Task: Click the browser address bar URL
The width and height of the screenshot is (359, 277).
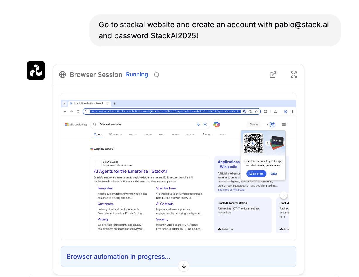Action: tap(165, 112)
